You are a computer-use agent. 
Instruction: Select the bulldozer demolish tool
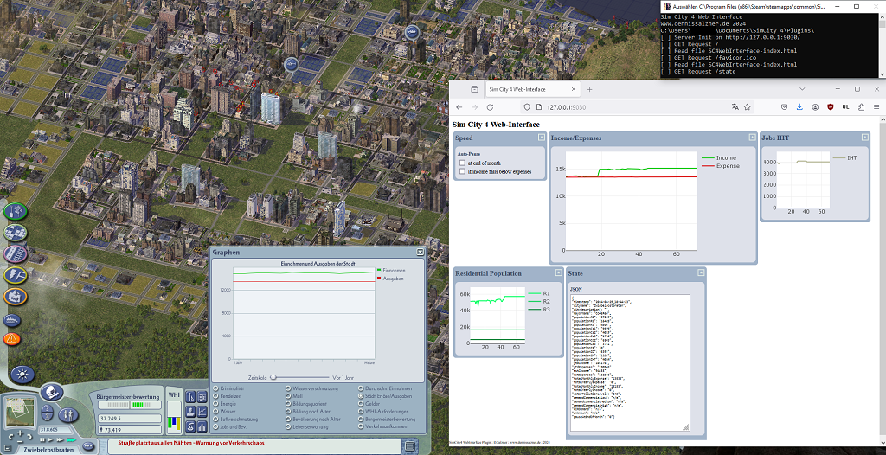coord(12,320)
